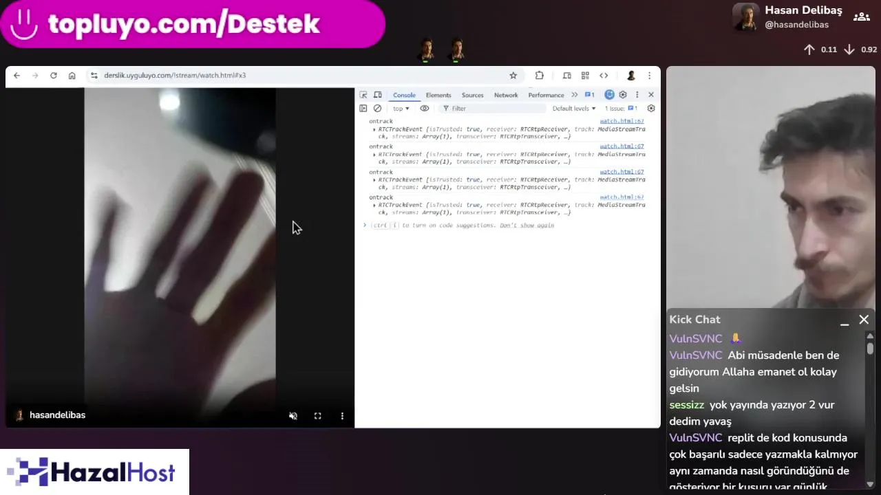The image size is (881, 495).
Task: Click the HazalHost logo
Action: tap(94, 472)
